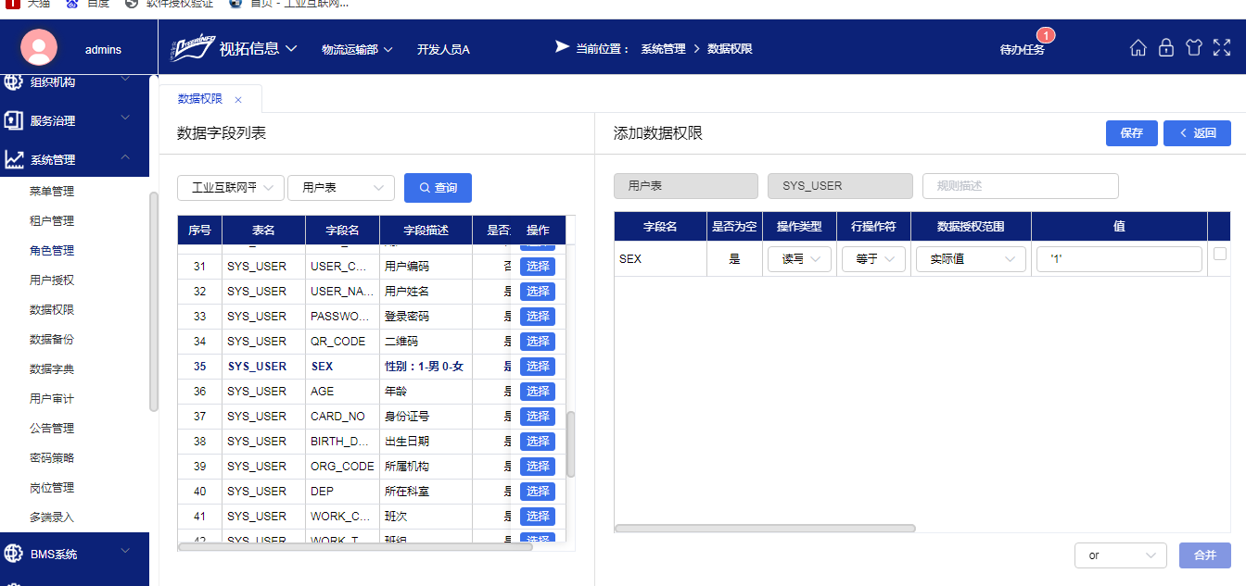Expand the 实际值 authorization scope dropdown

971,259
